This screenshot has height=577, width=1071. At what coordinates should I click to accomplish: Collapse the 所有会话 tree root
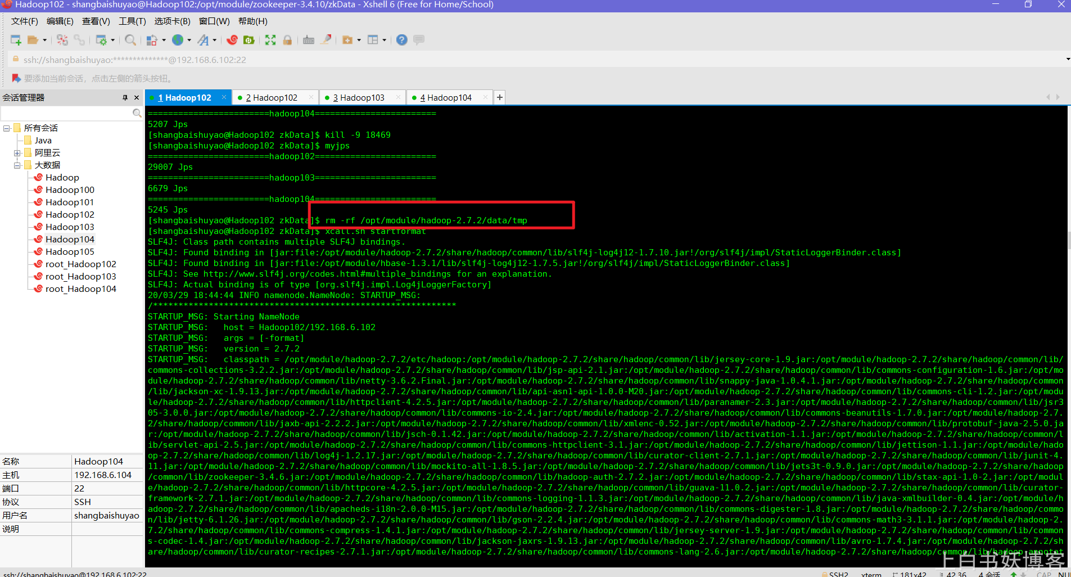point(7,128)
